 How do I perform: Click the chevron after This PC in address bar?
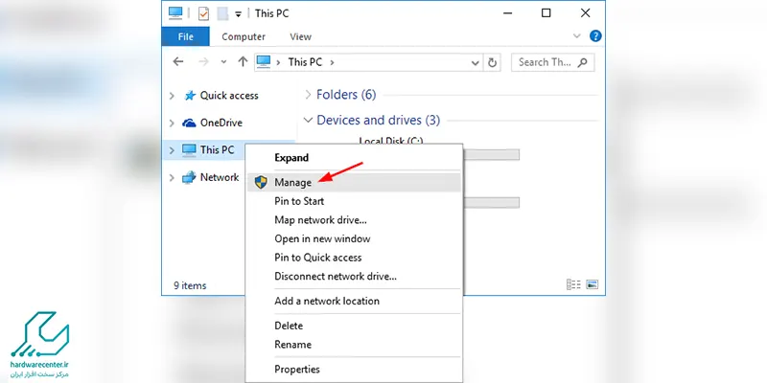click(332, 62)
